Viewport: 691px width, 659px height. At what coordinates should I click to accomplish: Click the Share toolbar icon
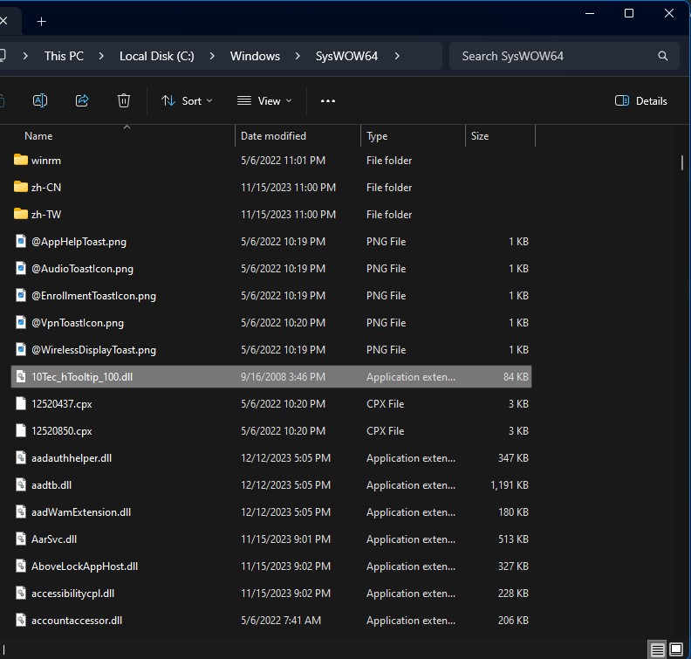click(82, 100)
